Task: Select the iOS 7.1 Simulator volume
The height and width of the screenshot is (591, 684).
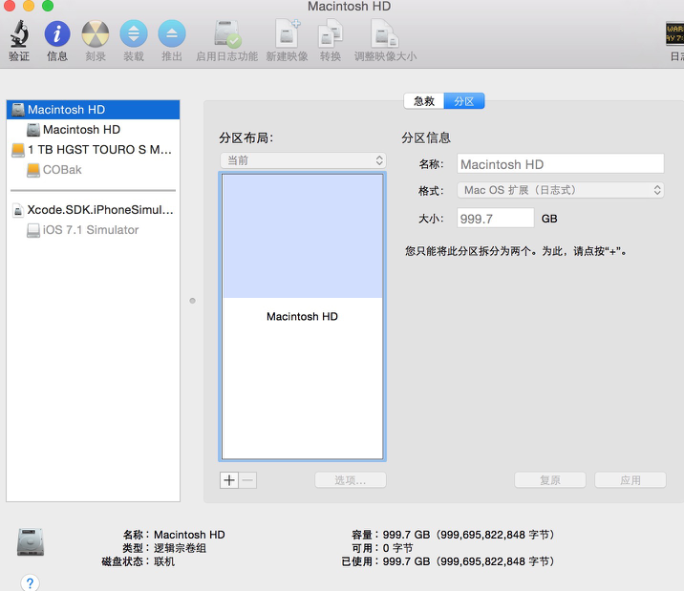Action: [93, 230]
